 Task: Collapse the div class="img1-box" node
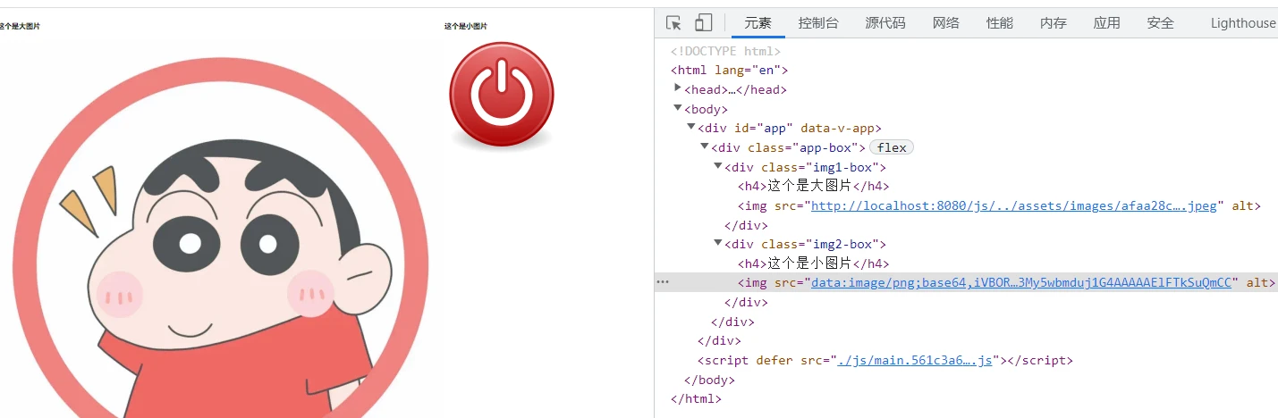[718, 166]
